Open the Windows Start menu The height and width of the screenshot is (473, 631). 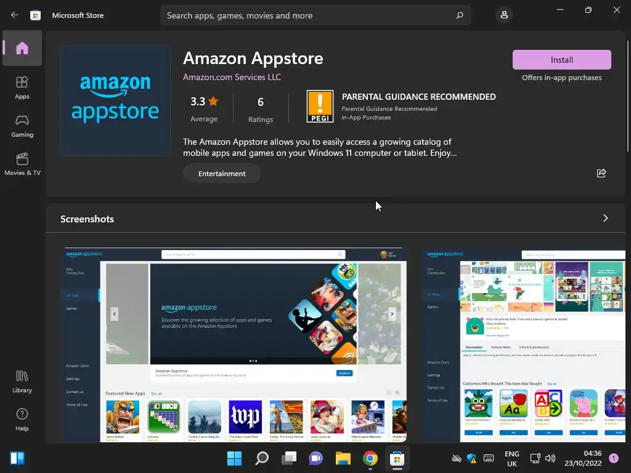point(234,458)
